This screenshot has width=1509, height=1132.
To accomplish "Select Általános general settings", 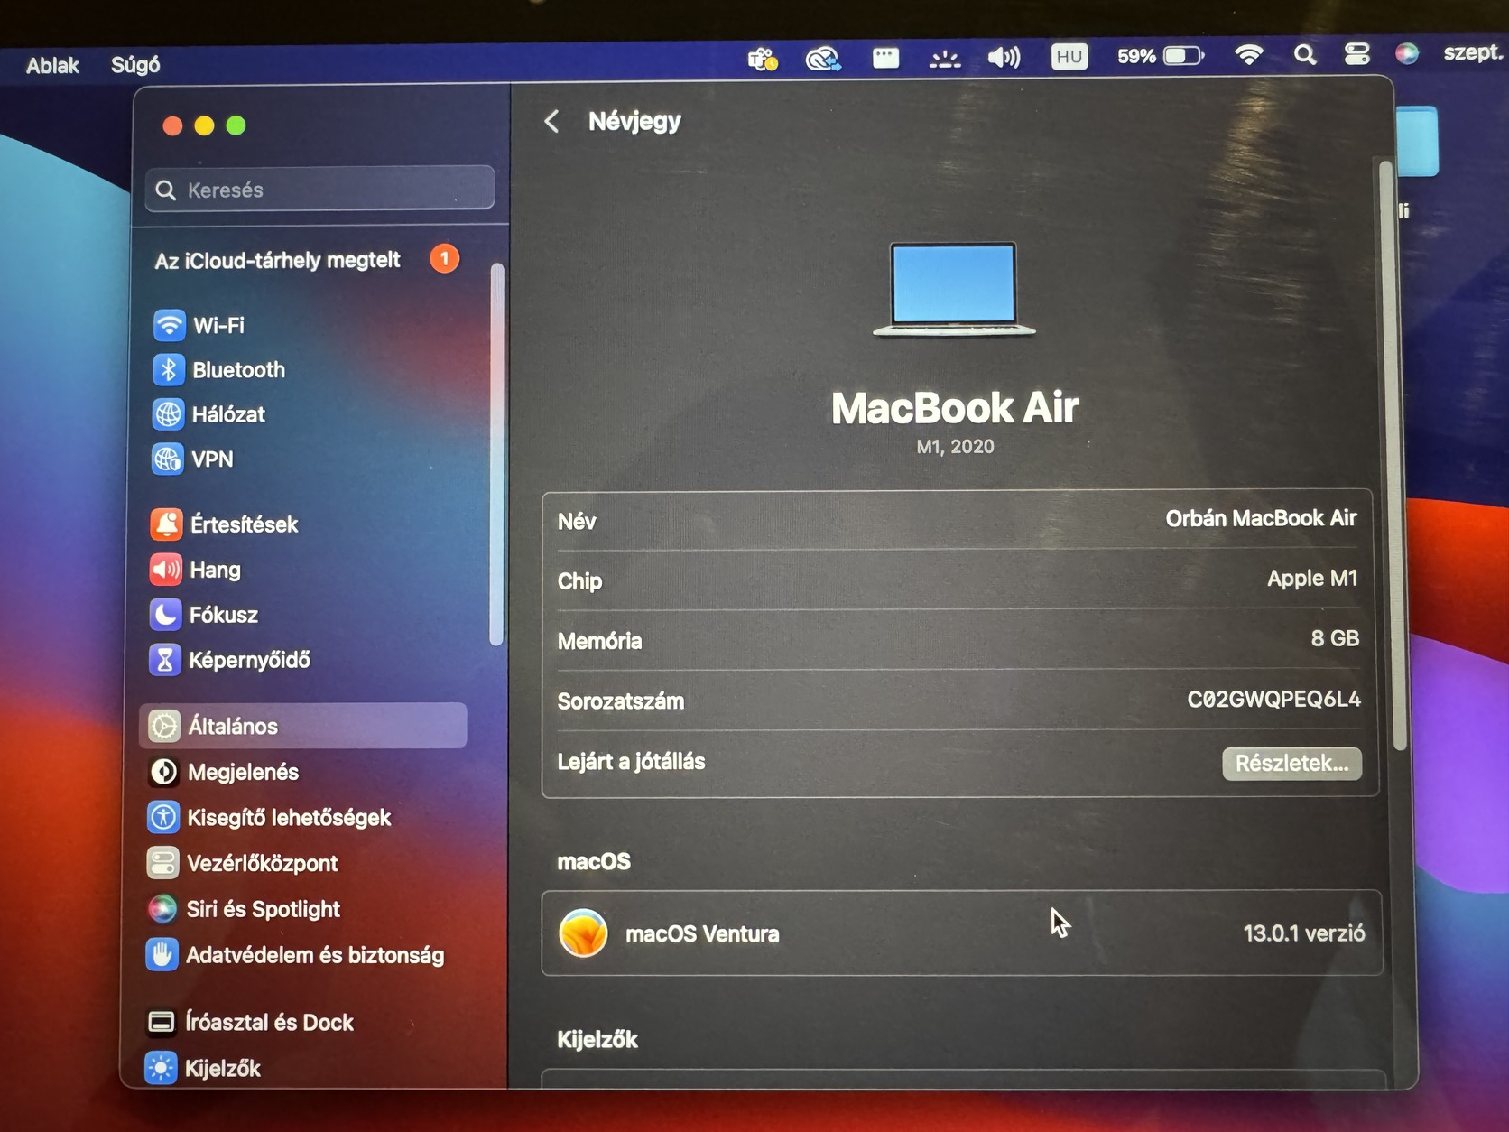I will (x=303, y=726).
